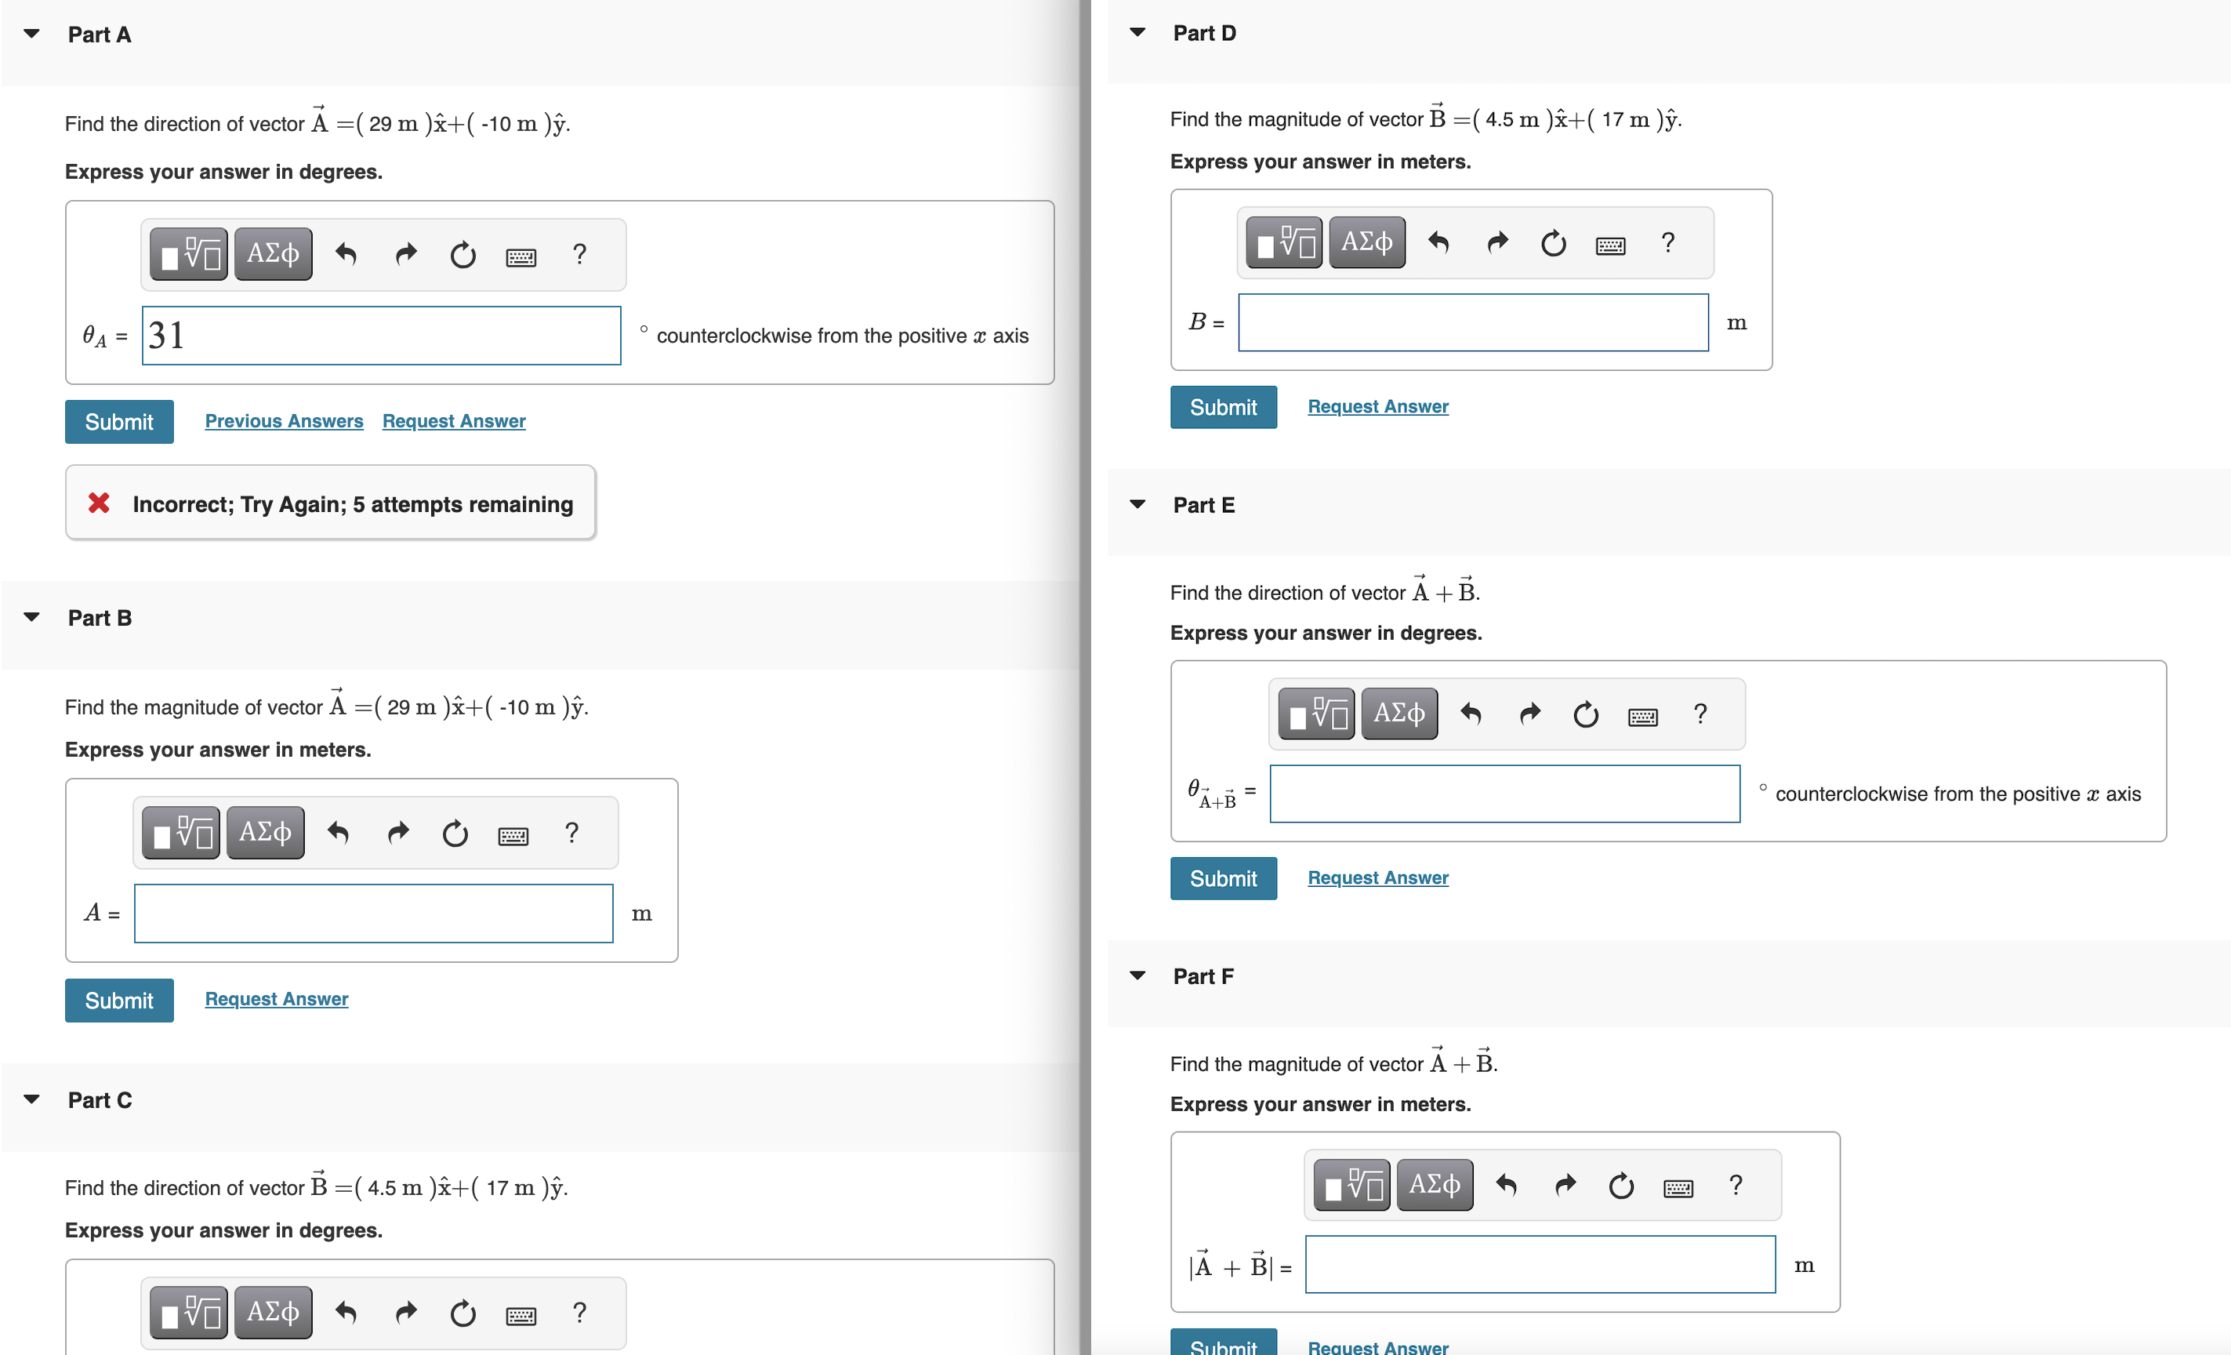Open math templates button in Part A toolbar
Viewport: 2231px width, 1355px height.
[189, 255]
